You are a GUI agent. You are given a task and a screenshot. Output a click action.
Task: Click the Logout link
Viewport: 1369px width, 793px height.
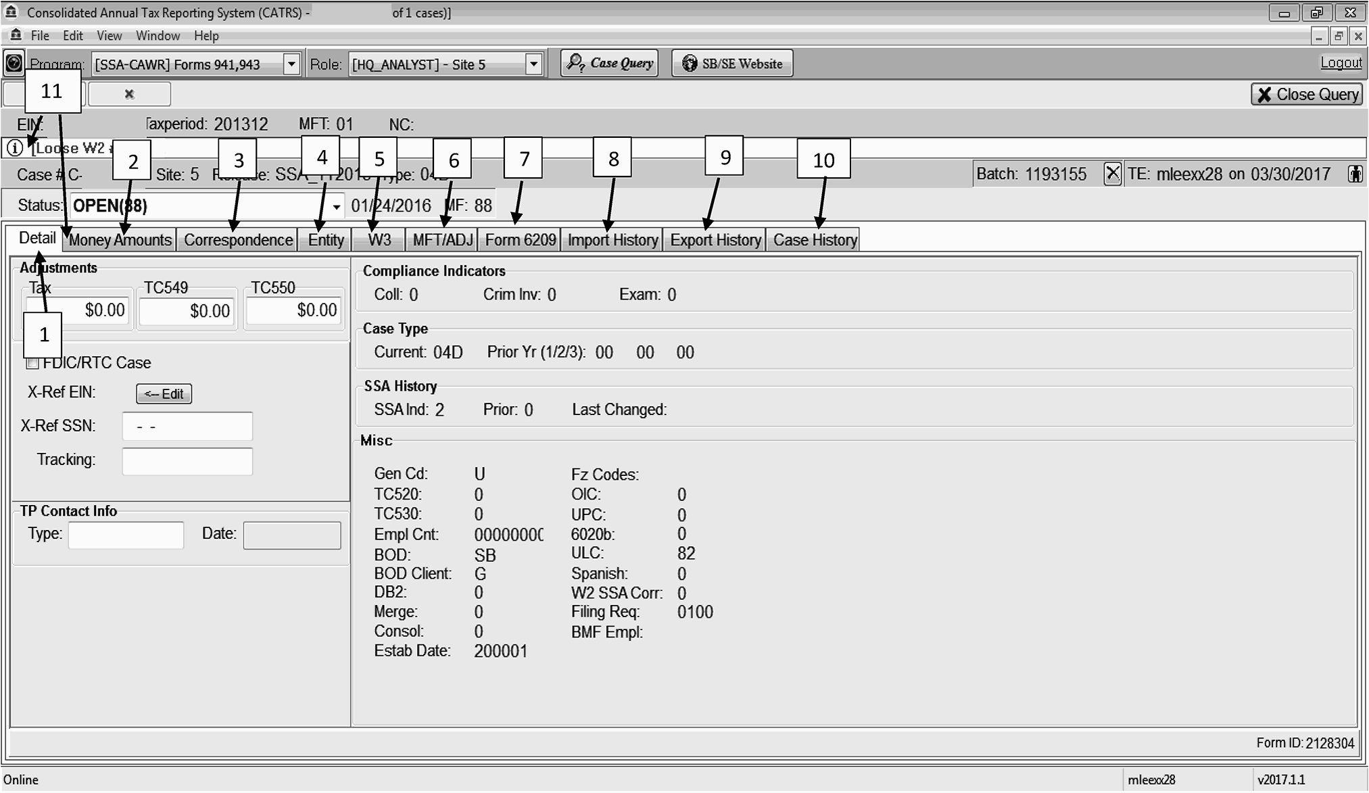click(x=1341, y=63)
